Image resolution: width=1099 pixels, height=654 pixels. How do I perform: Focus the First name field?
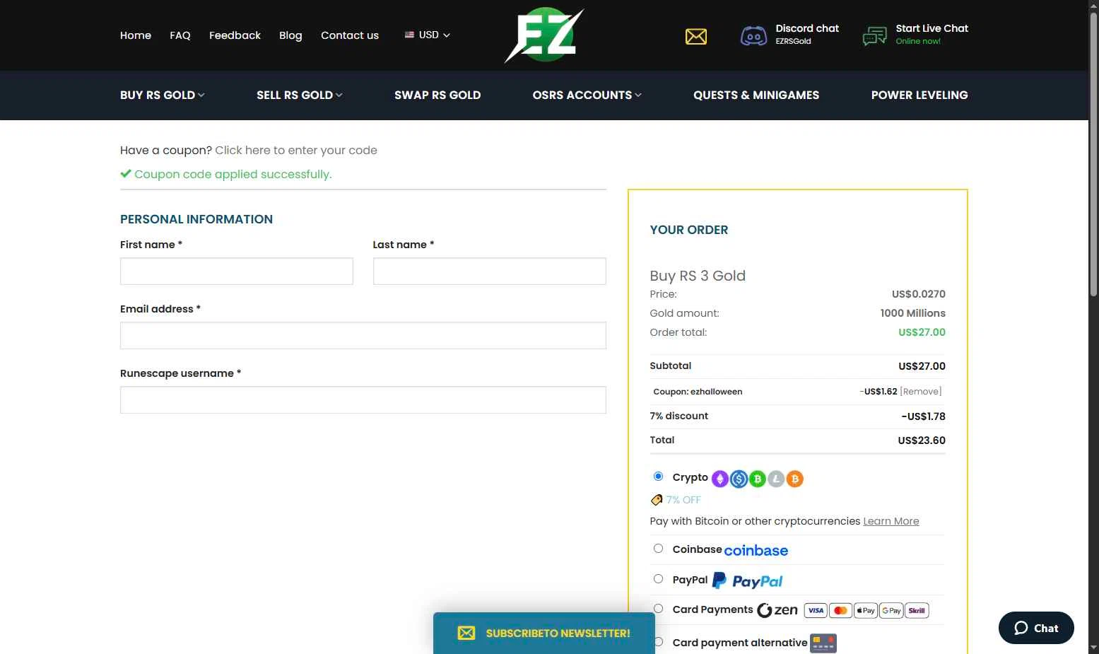[237, 271]
